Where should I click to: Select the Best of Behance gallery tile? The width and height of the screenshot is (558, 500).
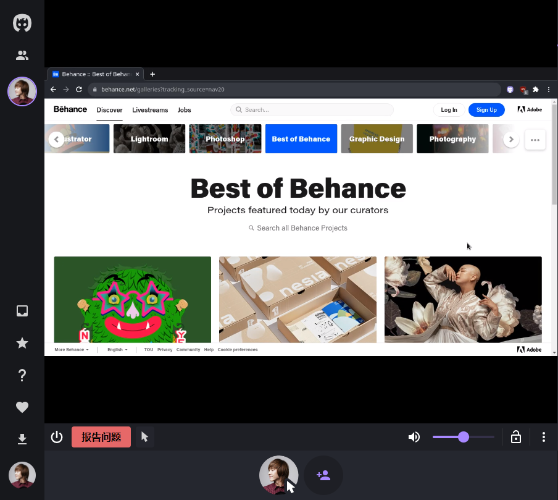tap(301, 138)
